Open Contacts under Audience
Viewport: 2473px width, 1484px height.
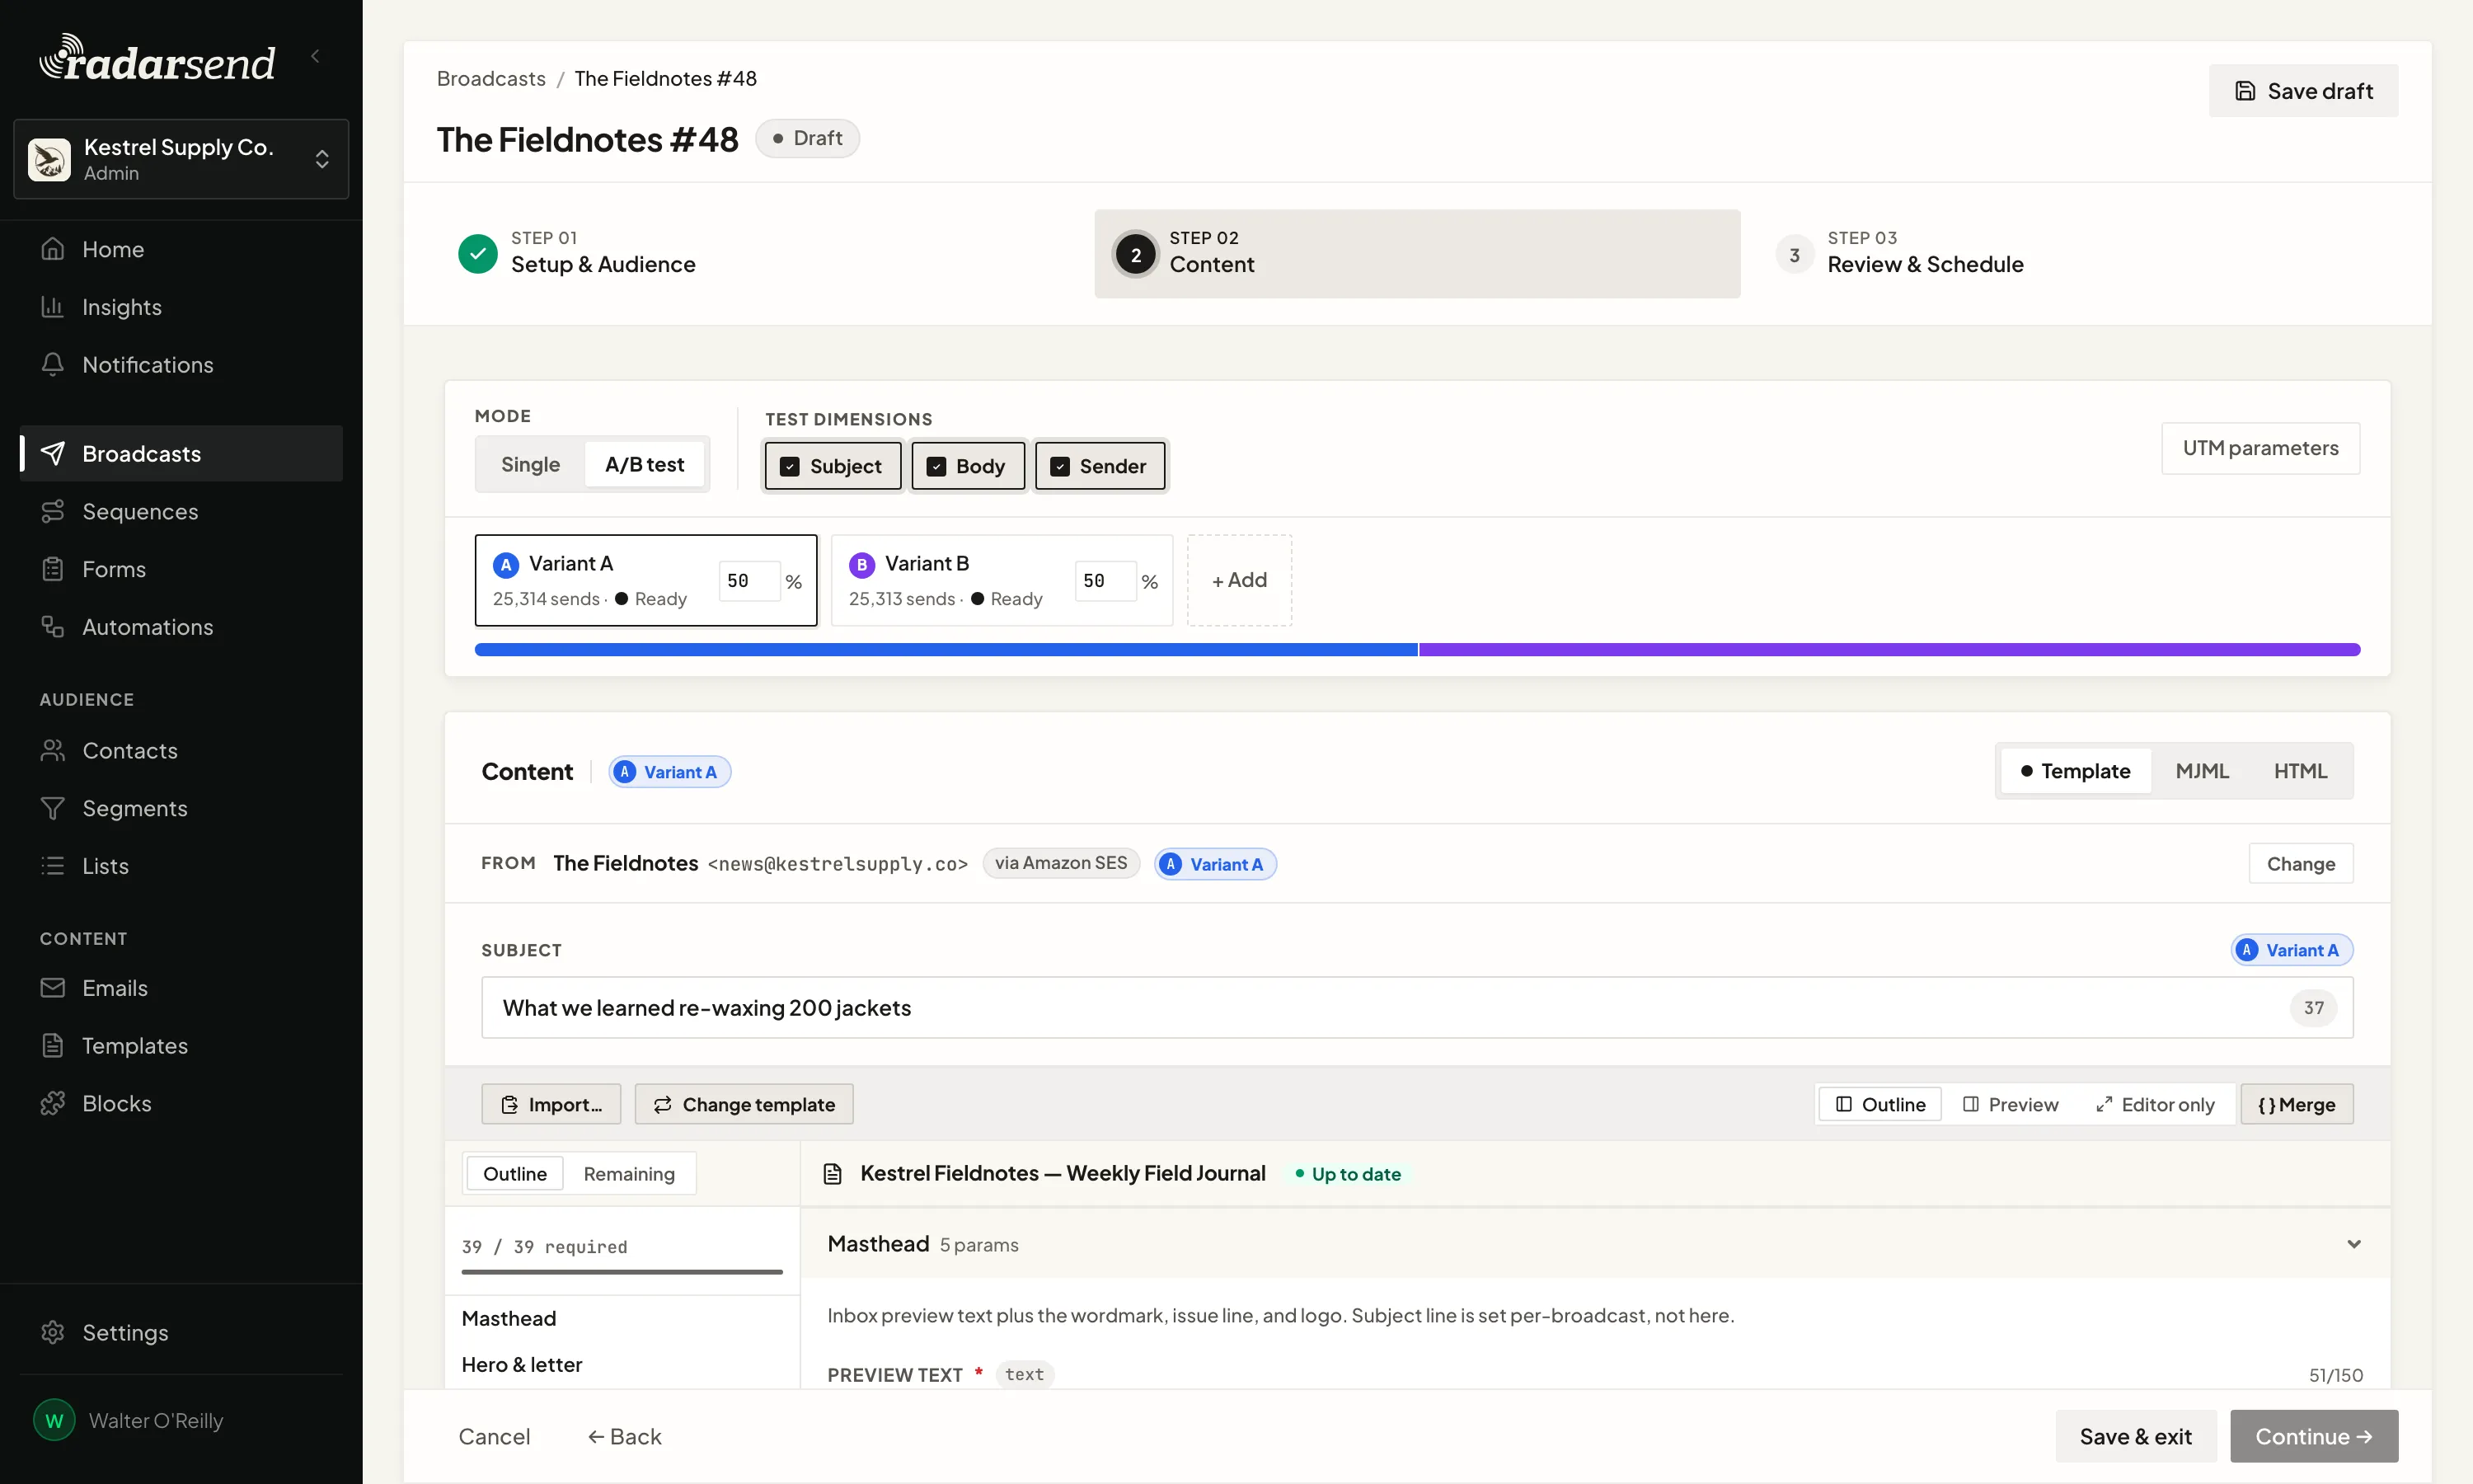coord(181,751)
